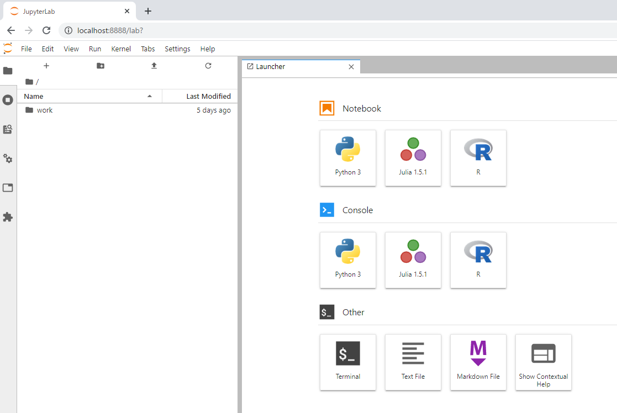617x413 pixels.
Task: Create a new Text File
Action: coord(413,362)
